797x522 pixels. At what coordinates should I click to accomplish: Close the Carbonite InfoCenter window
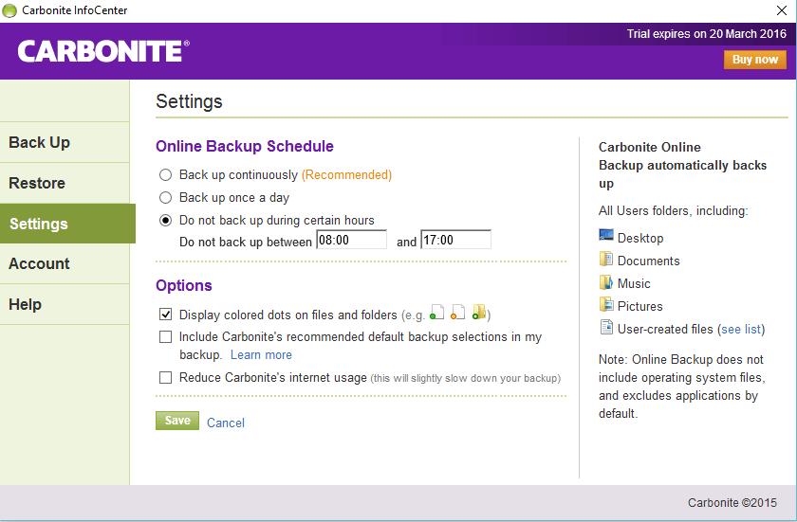782,10
